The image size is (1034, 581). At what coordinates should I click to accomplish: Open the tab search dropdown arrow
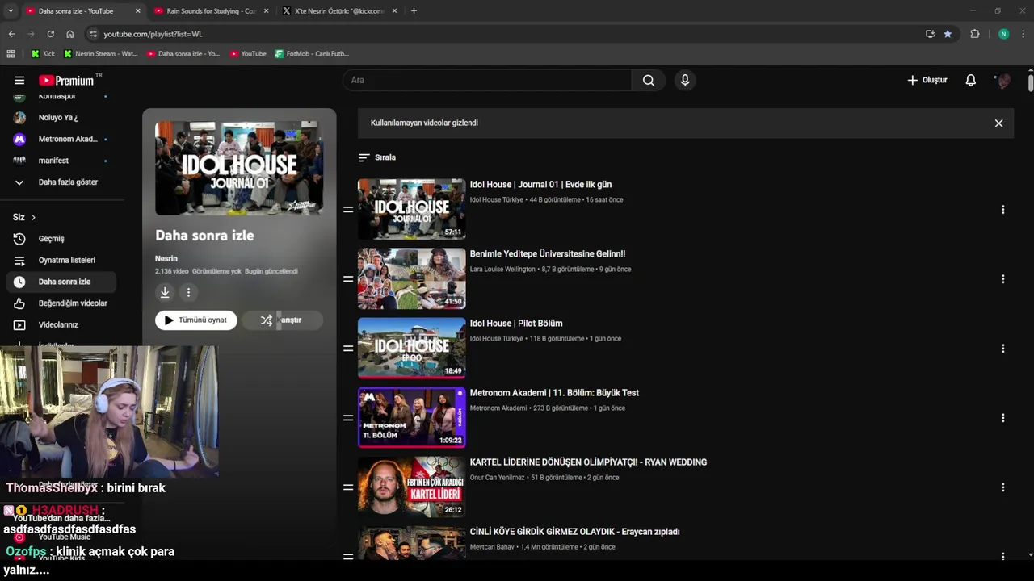click(11, 11)
